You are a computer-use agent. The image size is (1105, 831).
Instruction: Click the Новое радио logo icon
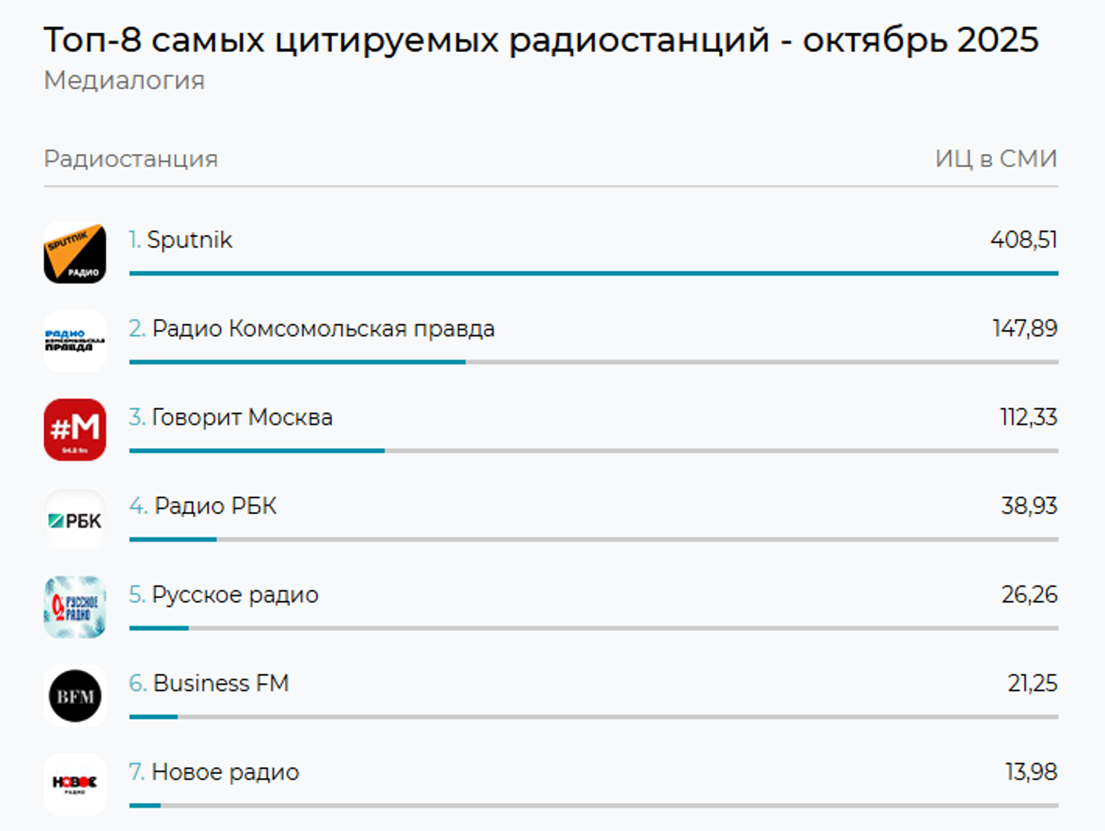(75, 784)
